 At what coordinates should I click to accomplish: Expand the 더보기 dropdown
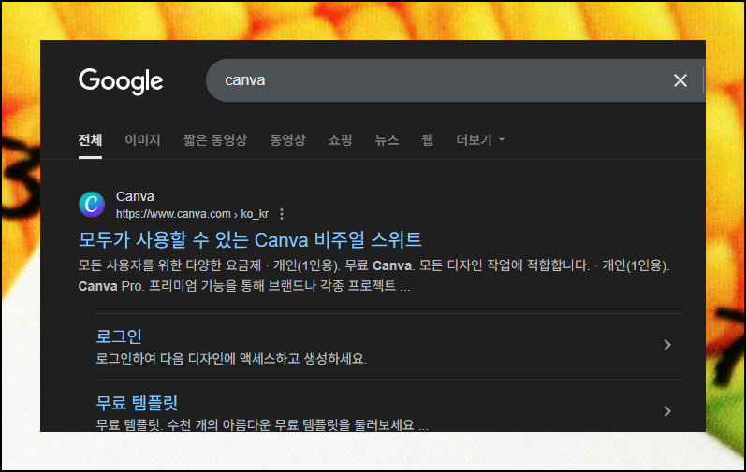[480, 139]
